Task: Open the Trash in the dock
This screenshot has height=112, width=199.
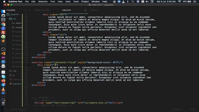Action: click(3, 103)
